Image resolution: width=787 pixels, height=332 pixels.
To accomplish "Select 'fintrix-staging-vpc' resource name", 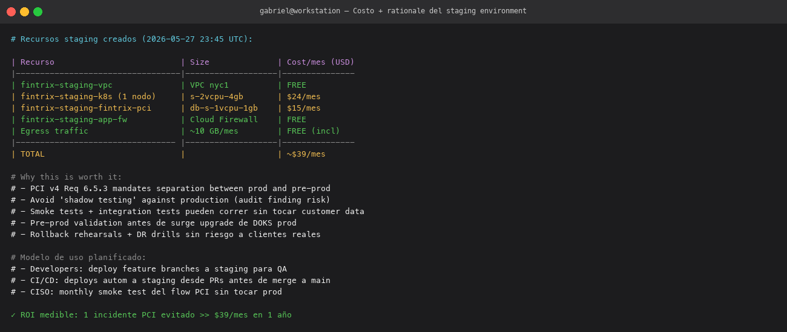I will click(67, 85).
